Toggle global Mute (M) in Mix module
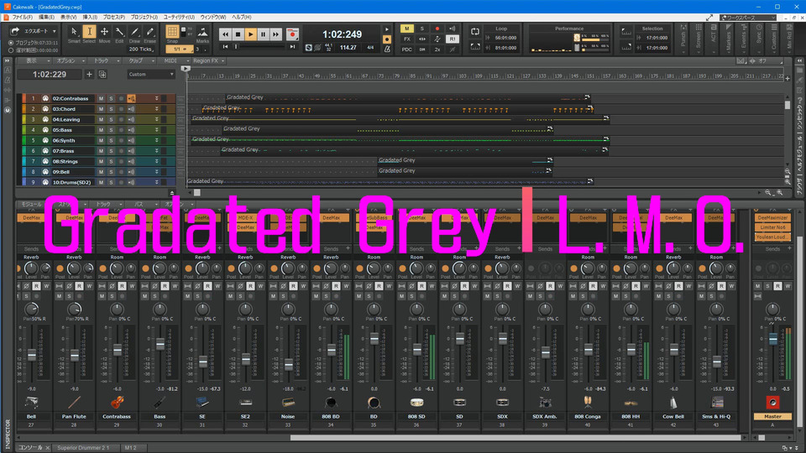 coord(407,29)
